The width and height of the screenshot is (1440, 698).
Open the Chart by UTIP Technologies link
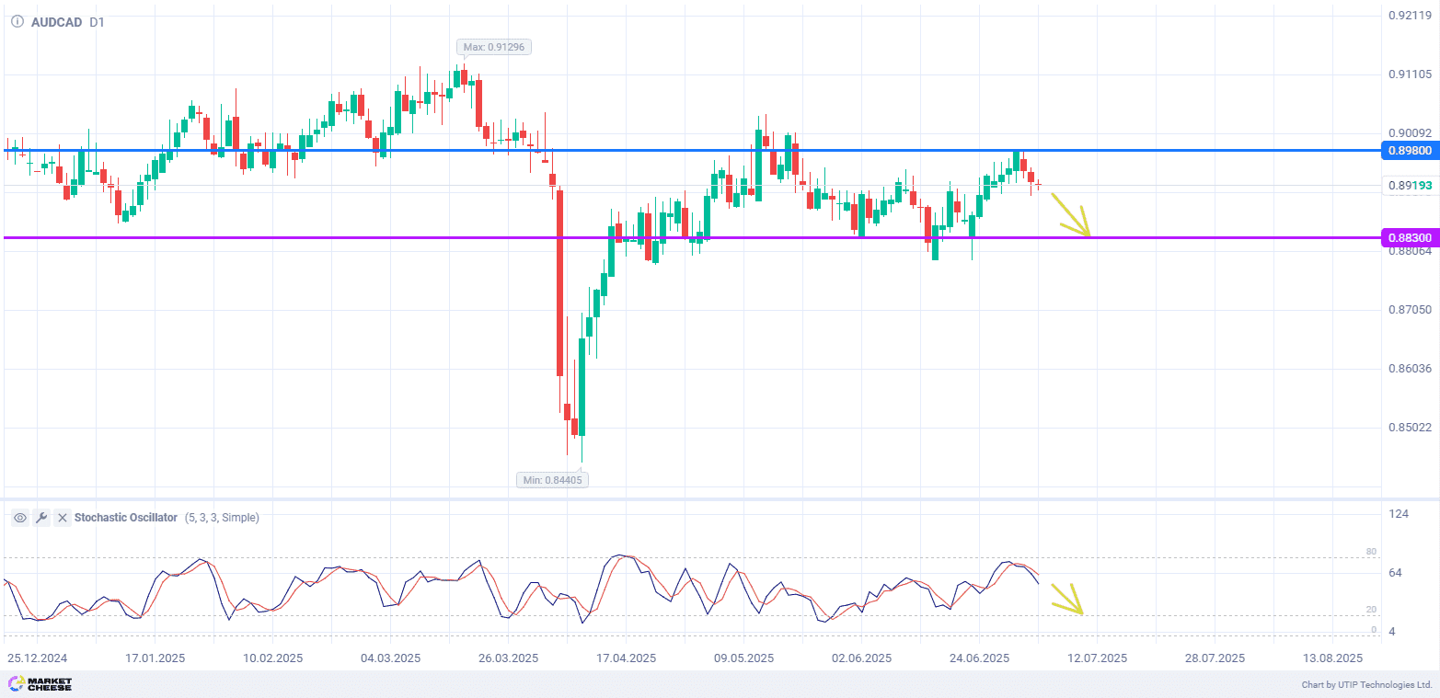point(1366,685)
